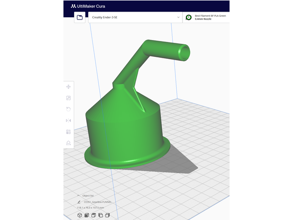The width and height of the screenshot is (293, 220).
Task: Open Per Model Settings tool
Action: click(x=69, y=132)
